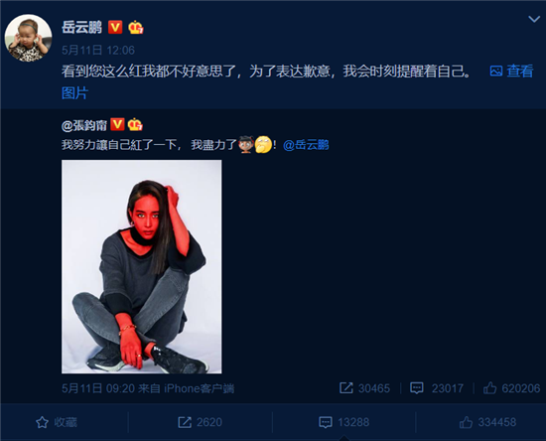Open the 5月11日 12:06 timestamp link
Viewport: 546px width, 441px height.
pyautogui.click(x=98, y=51)
